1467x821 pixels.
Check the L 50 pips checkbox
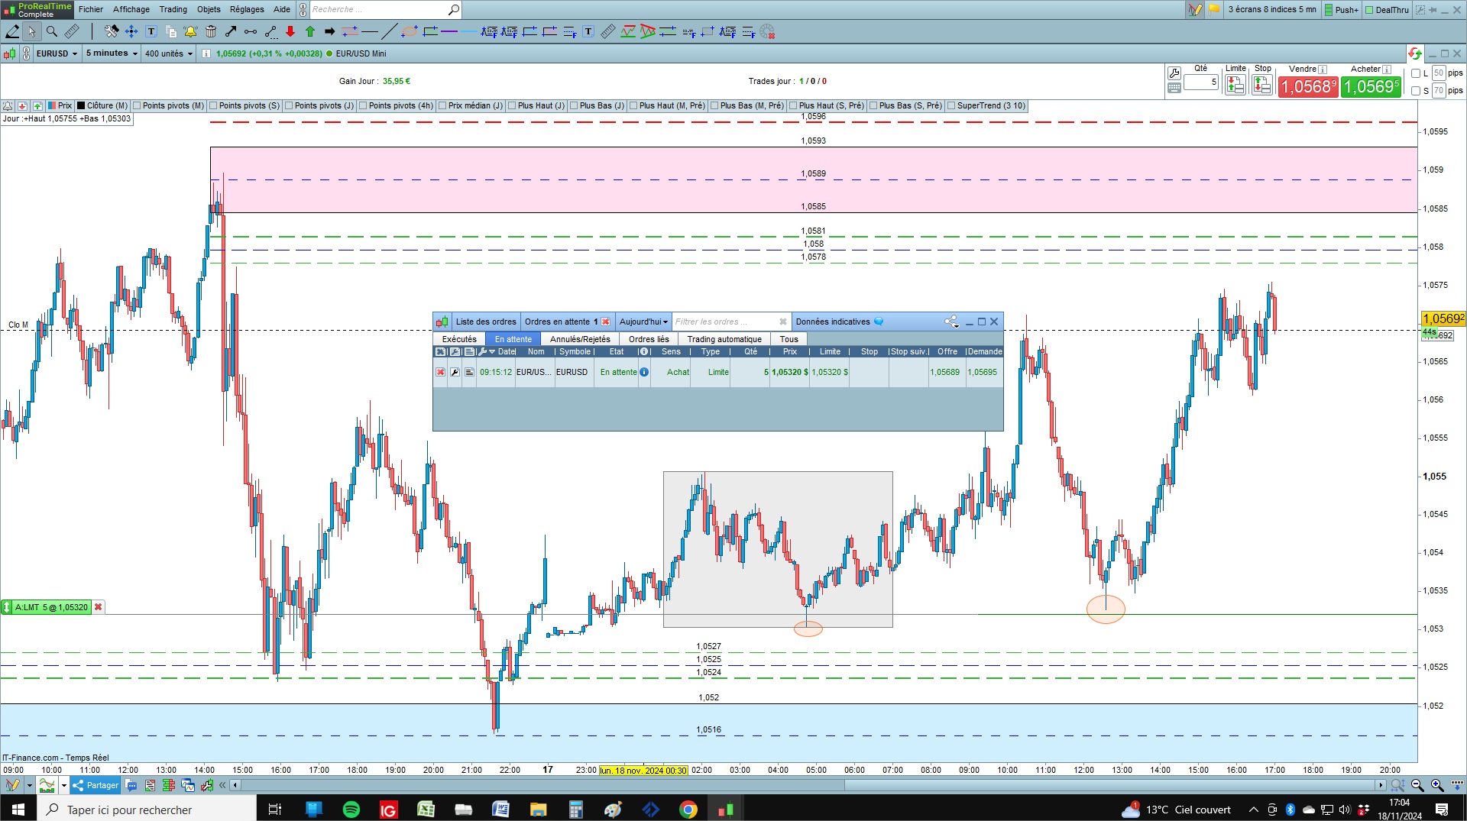pos(1416,73)
